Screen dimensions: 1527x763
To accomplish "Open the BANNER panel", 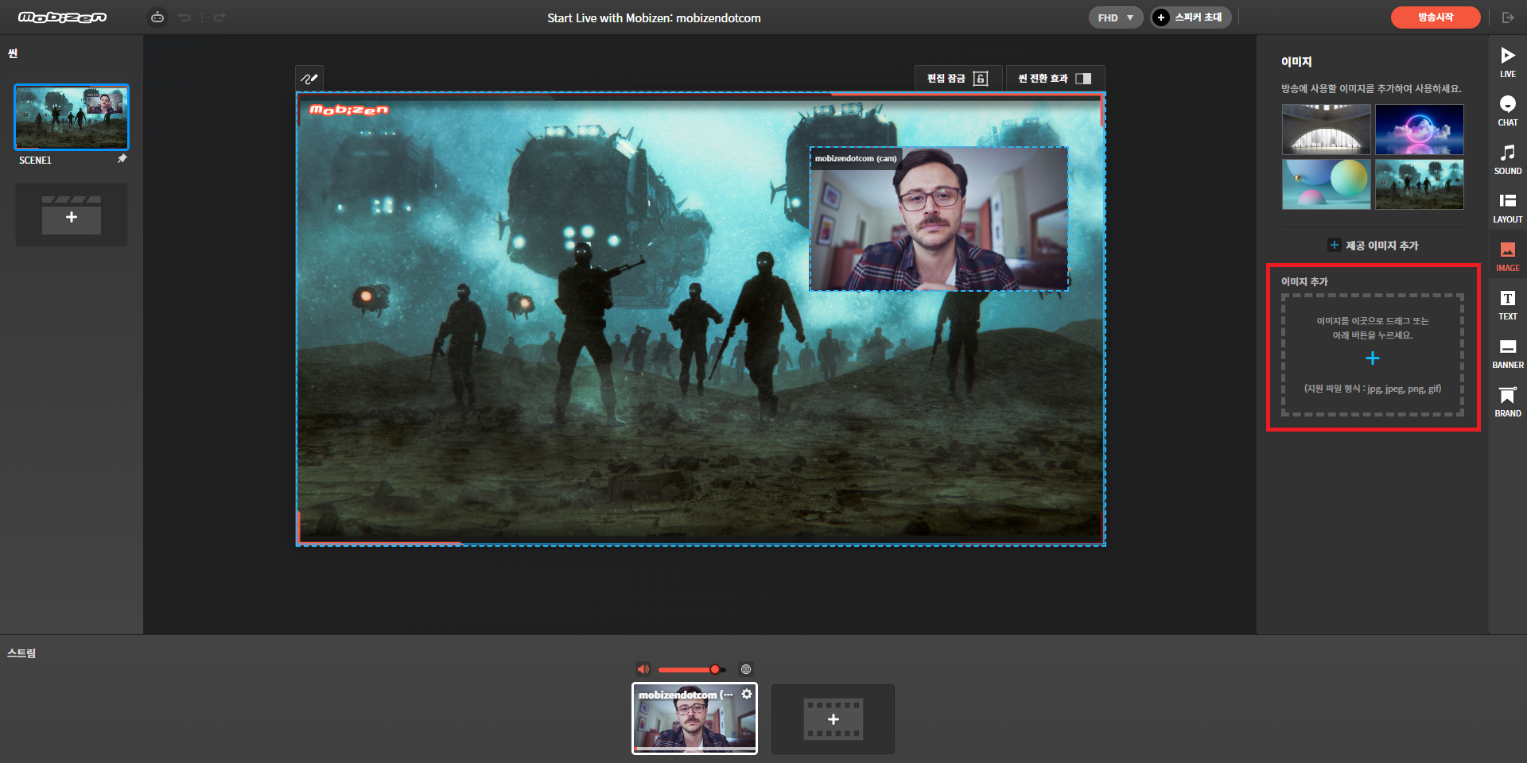I will tap(1507, 354).
